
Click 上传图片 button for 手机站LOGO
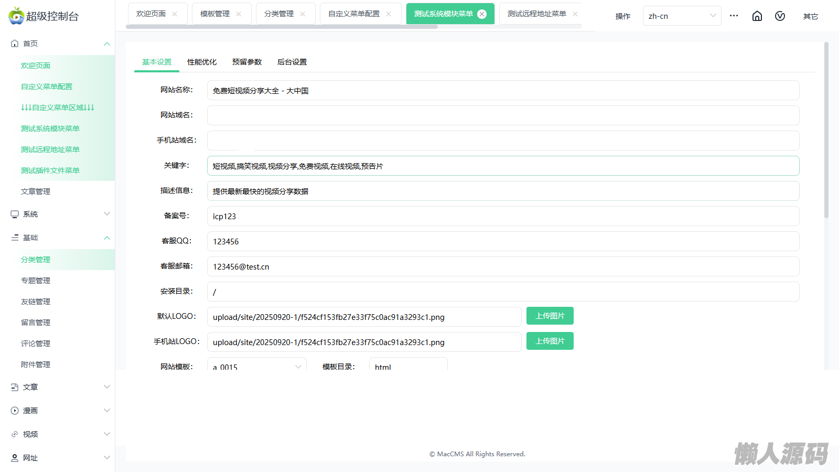point(550,341)
